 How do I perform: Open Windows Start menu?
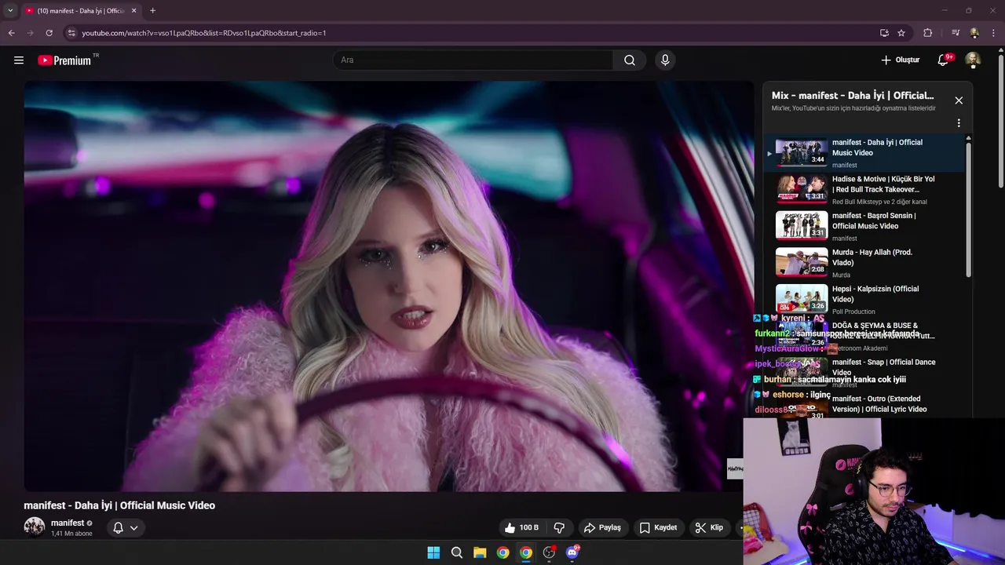pyautogui.click(x=433, y=552)
